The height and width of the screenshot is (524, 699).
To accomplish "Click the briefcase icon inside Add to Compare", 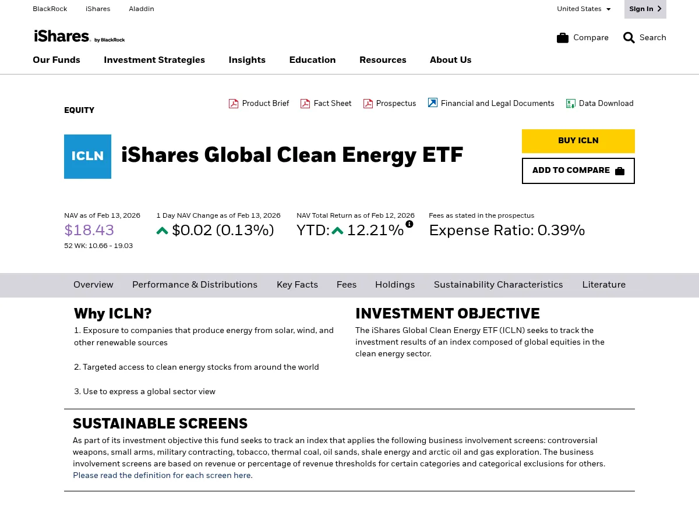I will tap(619, 171).
